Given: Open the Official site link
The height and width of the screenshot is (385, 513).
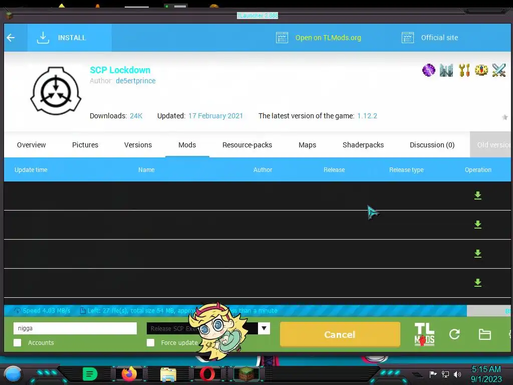Looking at the screenshot, I should [439, 38].
